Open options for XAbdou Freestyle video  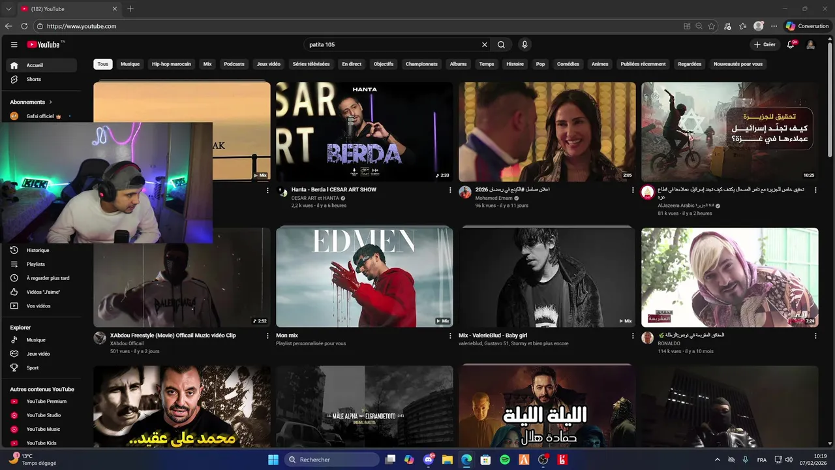[267, 336]
